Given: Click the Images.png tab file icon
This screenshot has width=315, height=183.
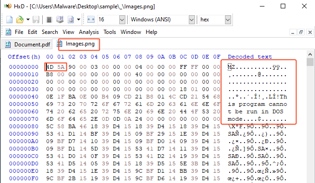Looking at the screenshot, I should coord(59,44).
